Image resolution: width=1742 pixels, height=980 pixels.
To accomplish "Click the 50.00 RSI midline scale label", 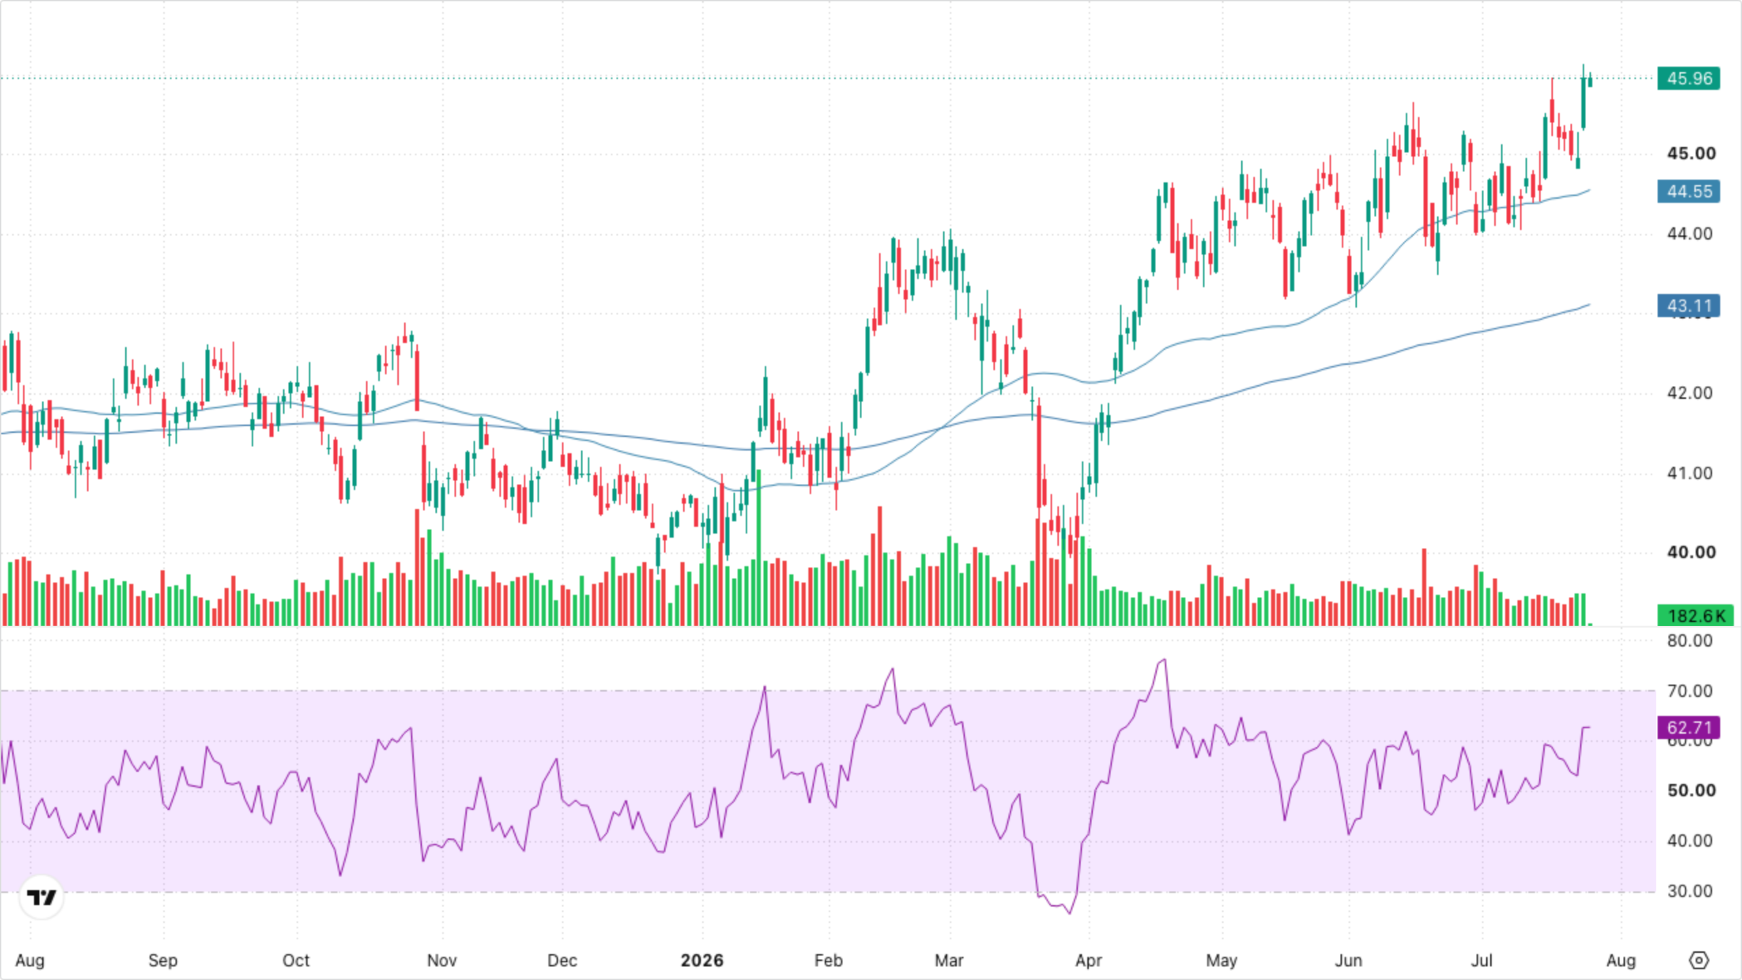I will (x=1690, y=791).
